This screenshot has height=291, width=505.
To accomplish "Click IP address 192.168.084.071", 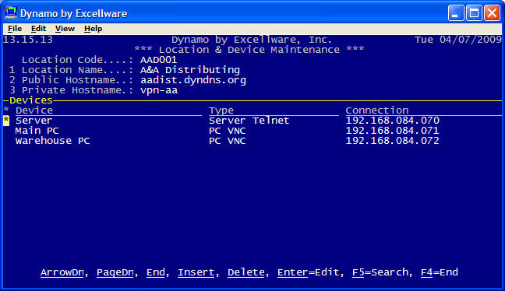I will [x=392, y=131].
